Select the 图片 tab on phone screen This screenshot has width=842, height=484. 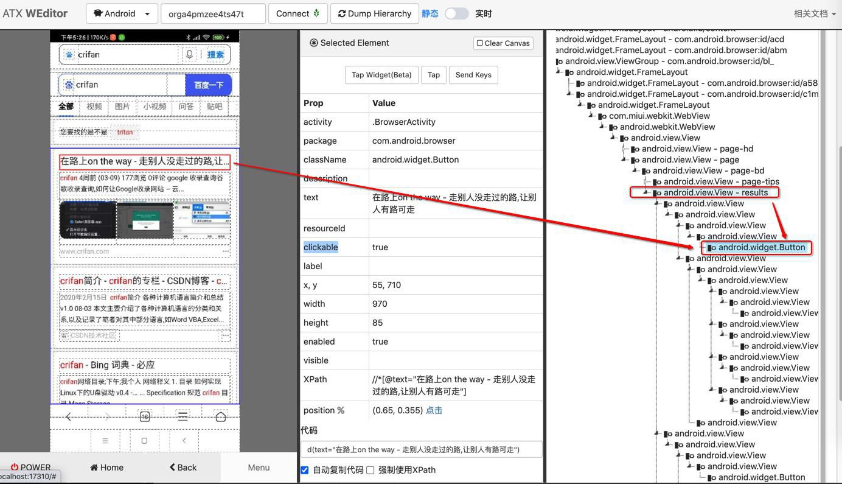(122, 107)
